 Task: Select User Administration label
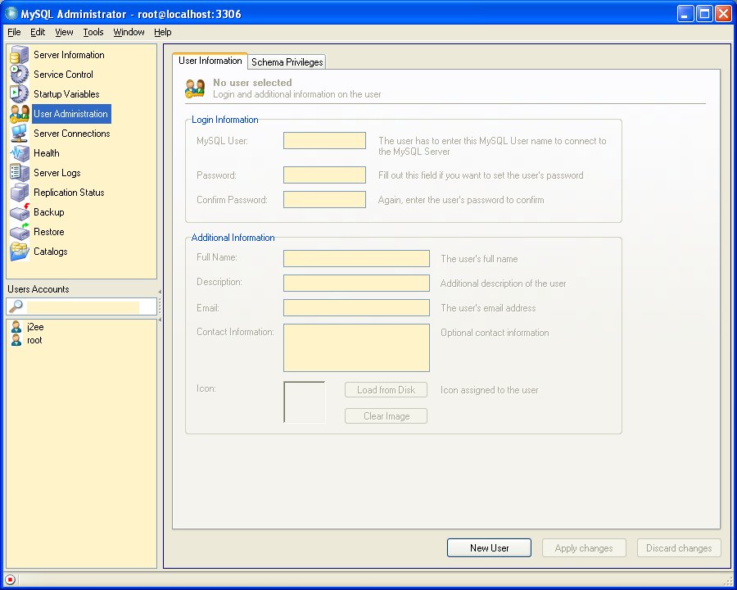click(x=71, y=114)
